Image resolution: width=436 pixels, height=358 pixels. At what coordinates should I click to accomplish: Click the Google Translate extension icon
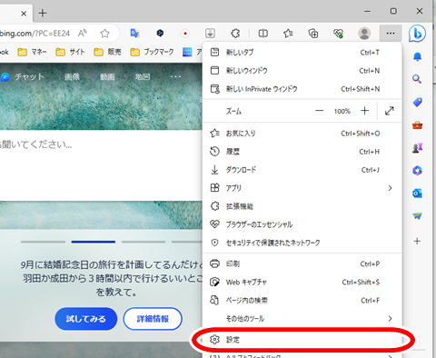click(x=134, y=33)
